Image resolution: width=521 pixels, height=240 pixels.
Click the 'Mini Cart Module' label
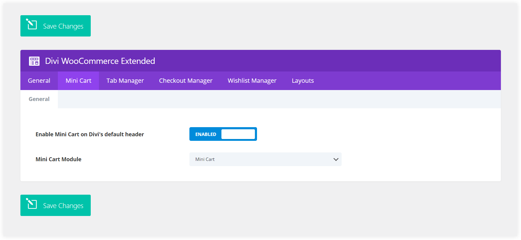point(58,159)
